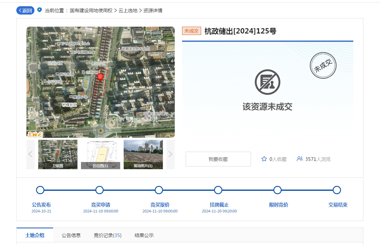Click the 限时竞价 timeline node
Screen dimensions: 380x245
coord(277,190)
